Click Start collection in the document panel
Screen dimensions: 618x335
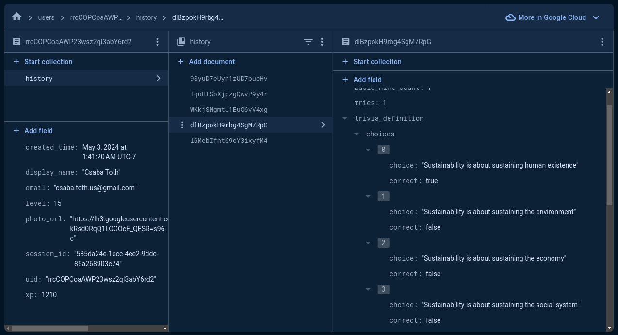[x=372, y=62]
